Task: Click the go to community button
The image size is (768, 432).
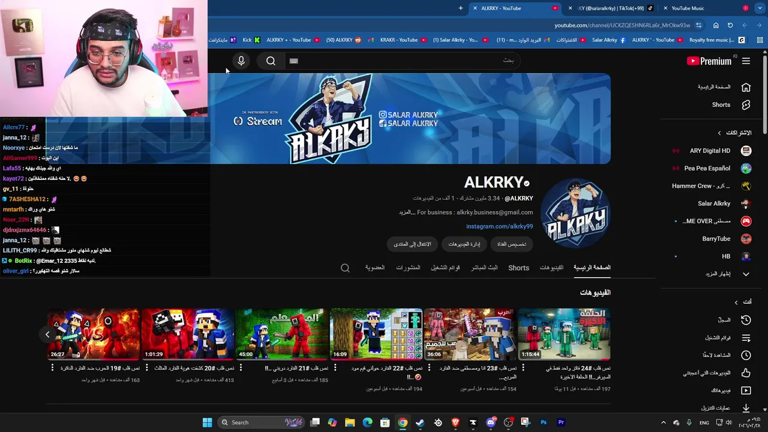Action: click(x=412, y=244)
